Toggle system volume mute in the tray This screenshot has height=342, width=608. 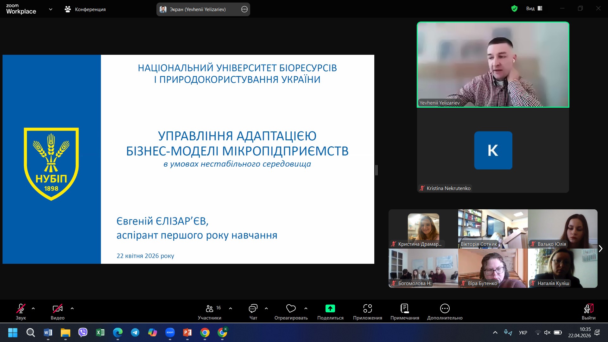pos(547,332)
